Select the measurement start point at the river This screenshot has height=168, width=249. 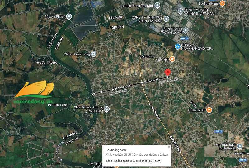pos(92,94)
